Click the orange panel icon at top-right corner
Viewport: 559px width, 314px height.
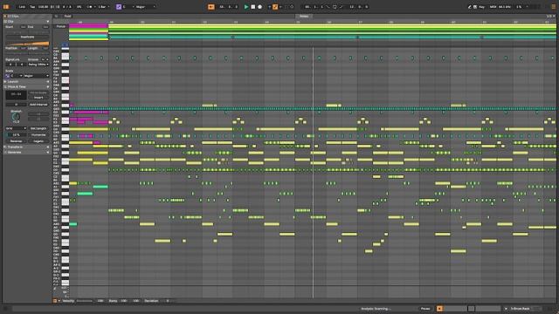click(553, 7)
